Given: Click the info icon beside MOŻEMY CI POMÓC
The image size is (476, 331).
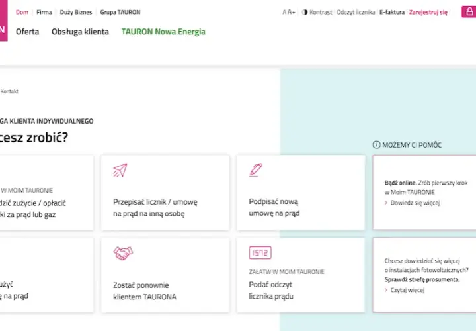Looking at the screenshot, I should pyautogui.click(x=376, y=145).
